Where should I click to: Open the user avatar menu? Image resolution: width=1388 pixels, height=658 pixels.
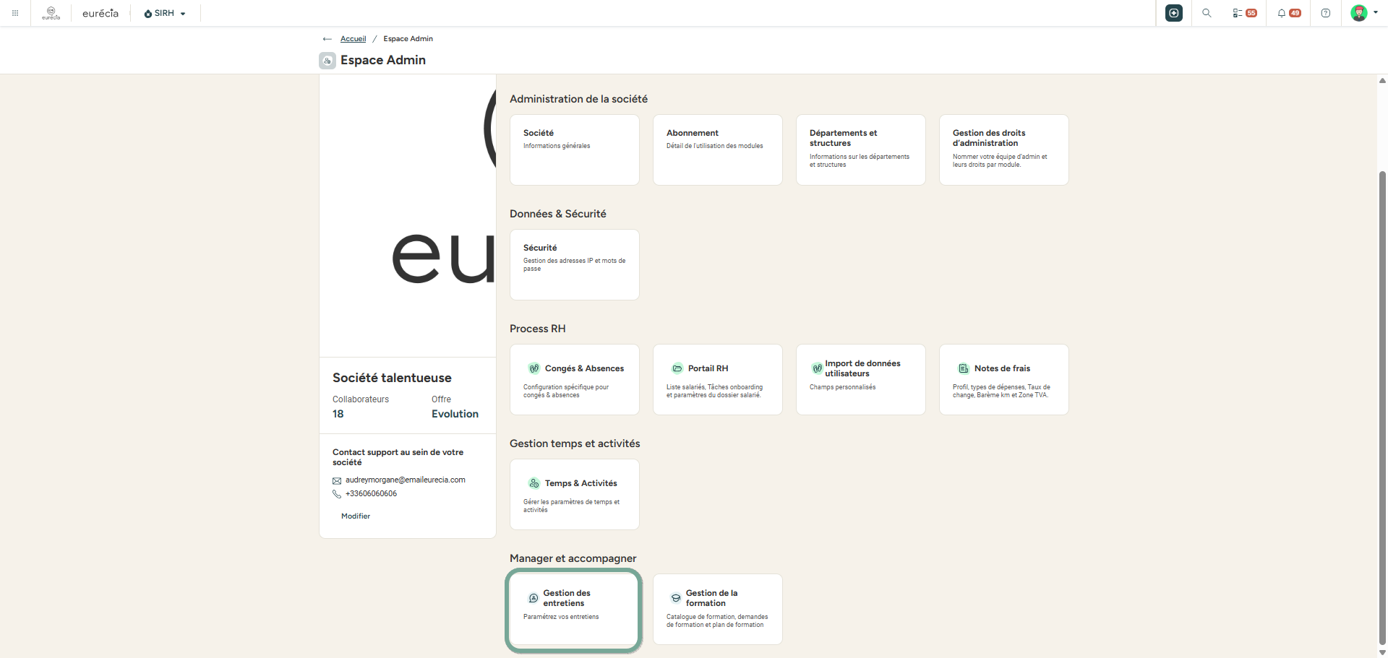coord(1363,13)
